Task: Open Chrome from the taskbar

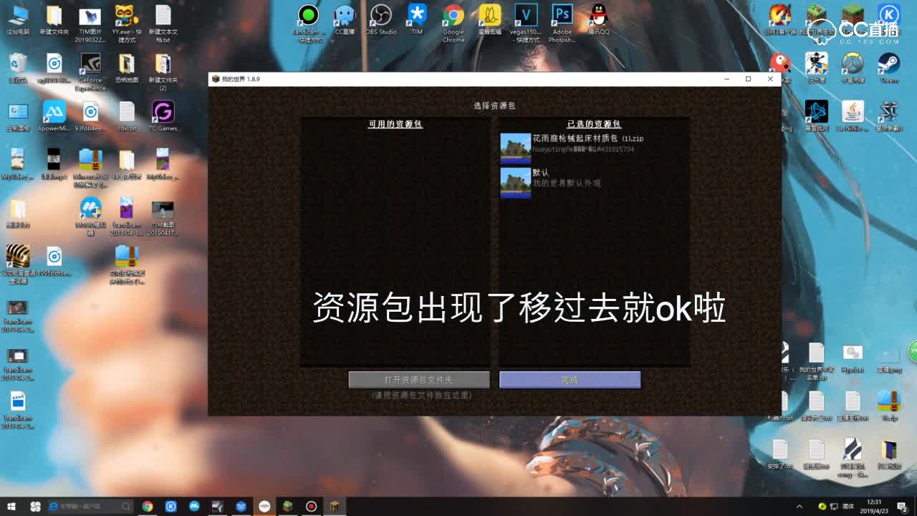Action: [x=148, y=506]
